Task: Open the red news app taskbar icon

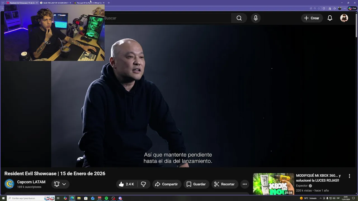Action: tap(100, 198)
